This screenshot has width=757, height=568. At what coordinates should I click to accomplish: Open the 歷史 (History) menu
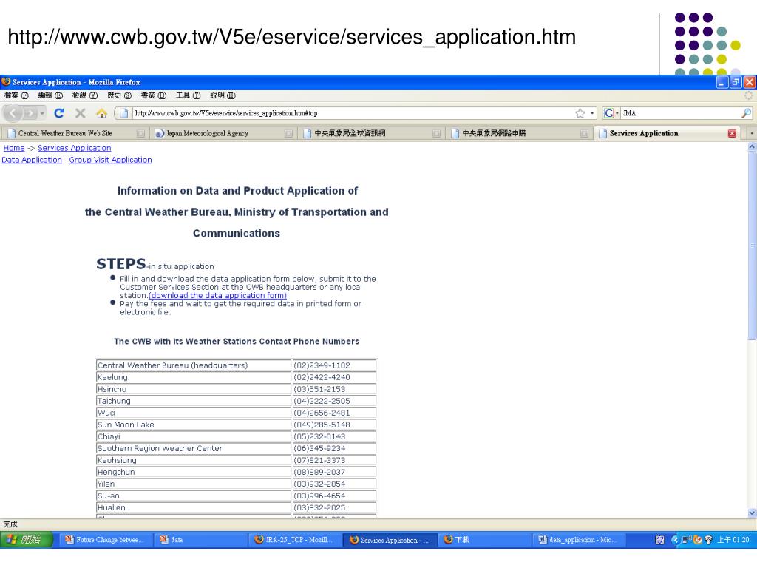(119, 95)
